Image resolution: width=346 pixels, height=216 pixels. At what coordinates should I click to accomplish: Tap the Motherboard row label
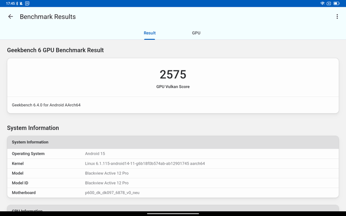[24, 192]
